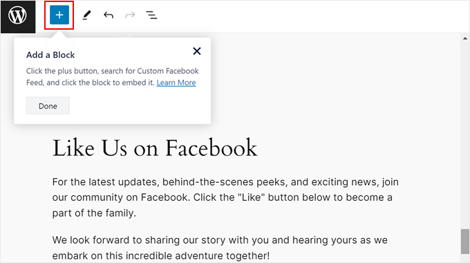
Task: Open the Document Overview list view
Action: tap(151, 15)
